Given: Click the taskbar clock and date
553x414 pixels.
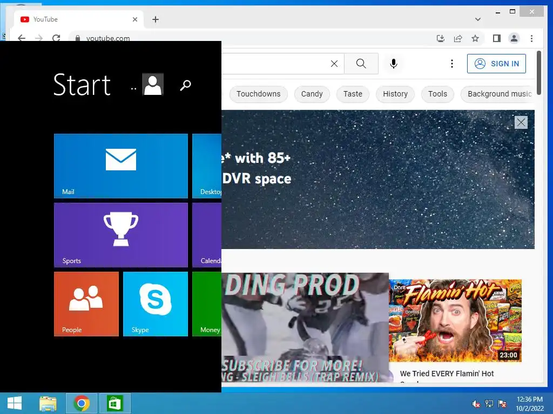Looking at the screenshot, I should (530, 404).
